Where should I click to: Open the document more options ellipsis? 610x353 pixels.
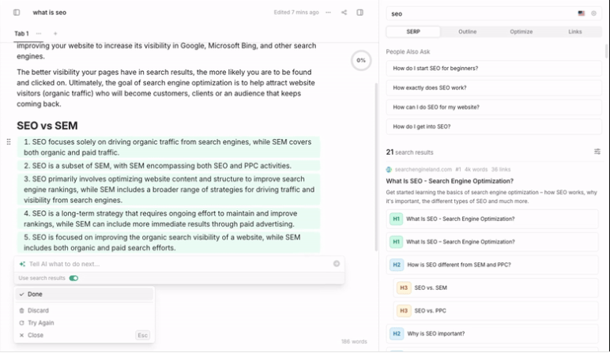(x=329, y=13)
